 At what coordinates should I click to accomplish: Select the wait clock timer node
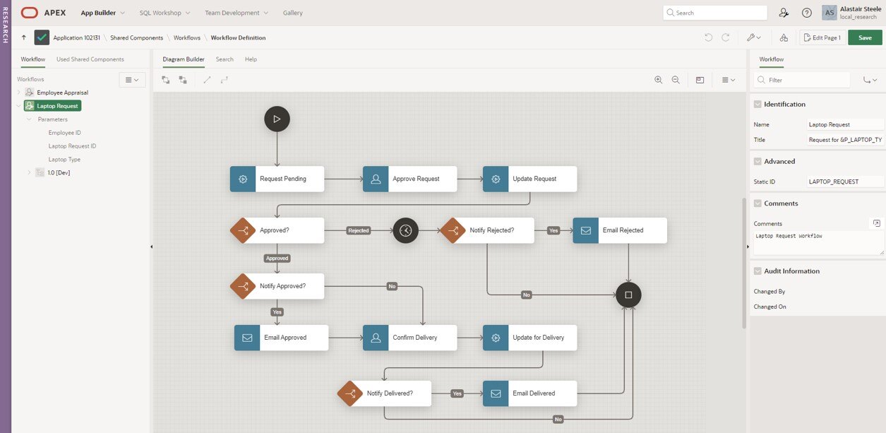[405, 230]
